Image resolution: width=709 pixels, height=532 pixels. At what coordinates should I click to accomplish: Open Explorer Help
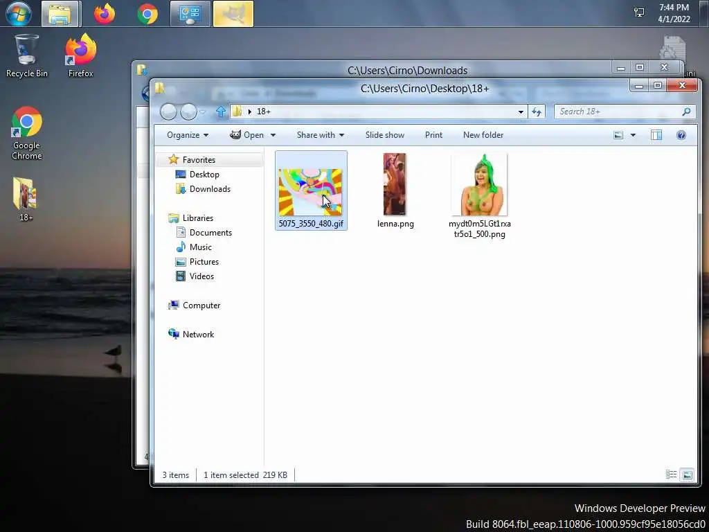(681, 135)
